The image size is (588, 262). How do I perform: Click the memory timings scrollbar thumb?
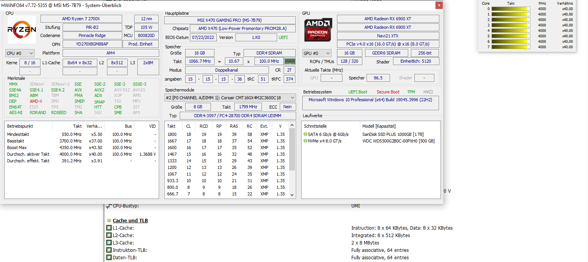pos(292,149)
